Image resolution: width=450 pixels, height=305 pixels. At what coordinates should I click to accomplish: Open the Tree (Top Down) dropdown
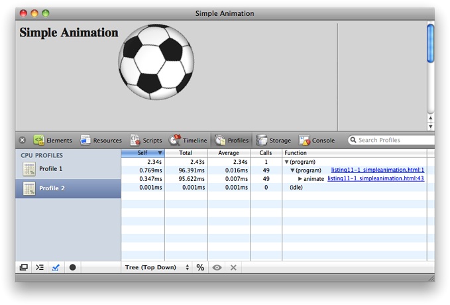point(156,267)
